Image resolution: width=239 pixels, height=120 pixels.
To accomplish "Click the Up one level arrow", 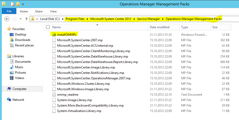I will click(x=26, y=19).
